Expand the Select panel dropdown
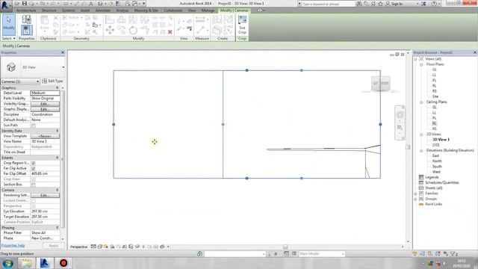The image size is (478, 269). [x=8, y=38]
